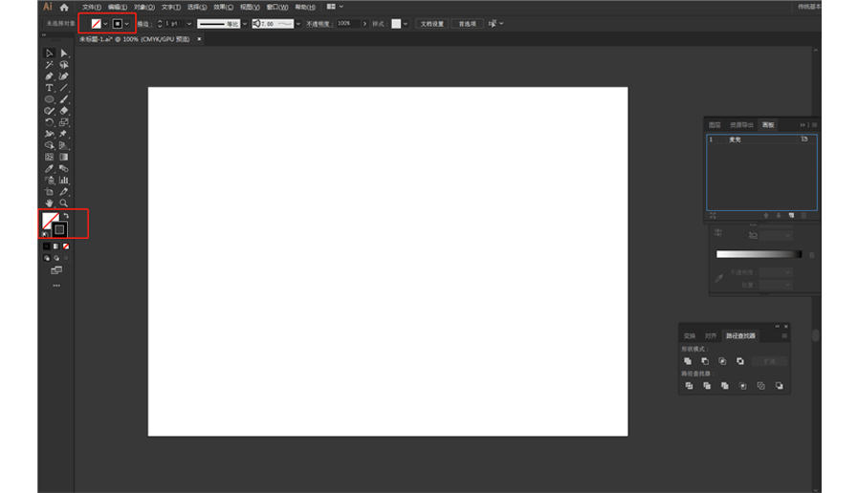The width and height of the screenshot is (858, 493).
Task: Open the brush definition dropdown
Action: [298, 24]
